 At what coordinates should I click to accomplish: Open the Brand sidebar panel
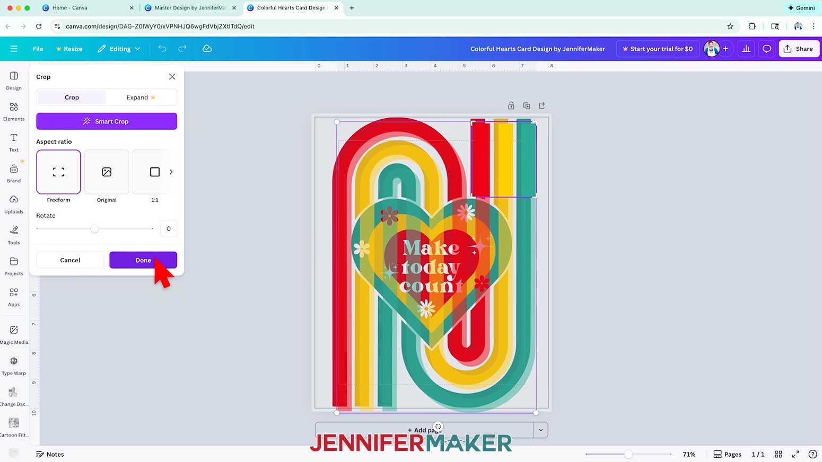pyautogui.click(x=14, y=173)
